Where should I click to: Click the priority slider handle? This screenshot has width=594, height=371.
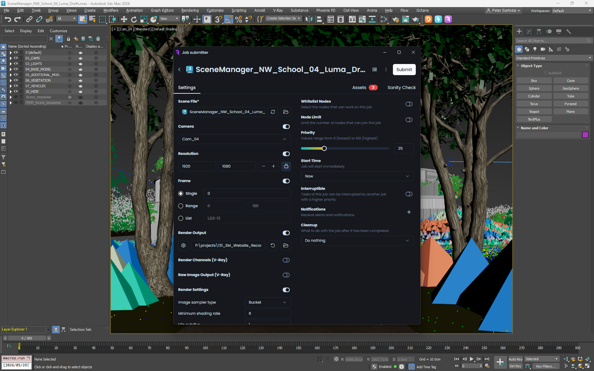324,149
